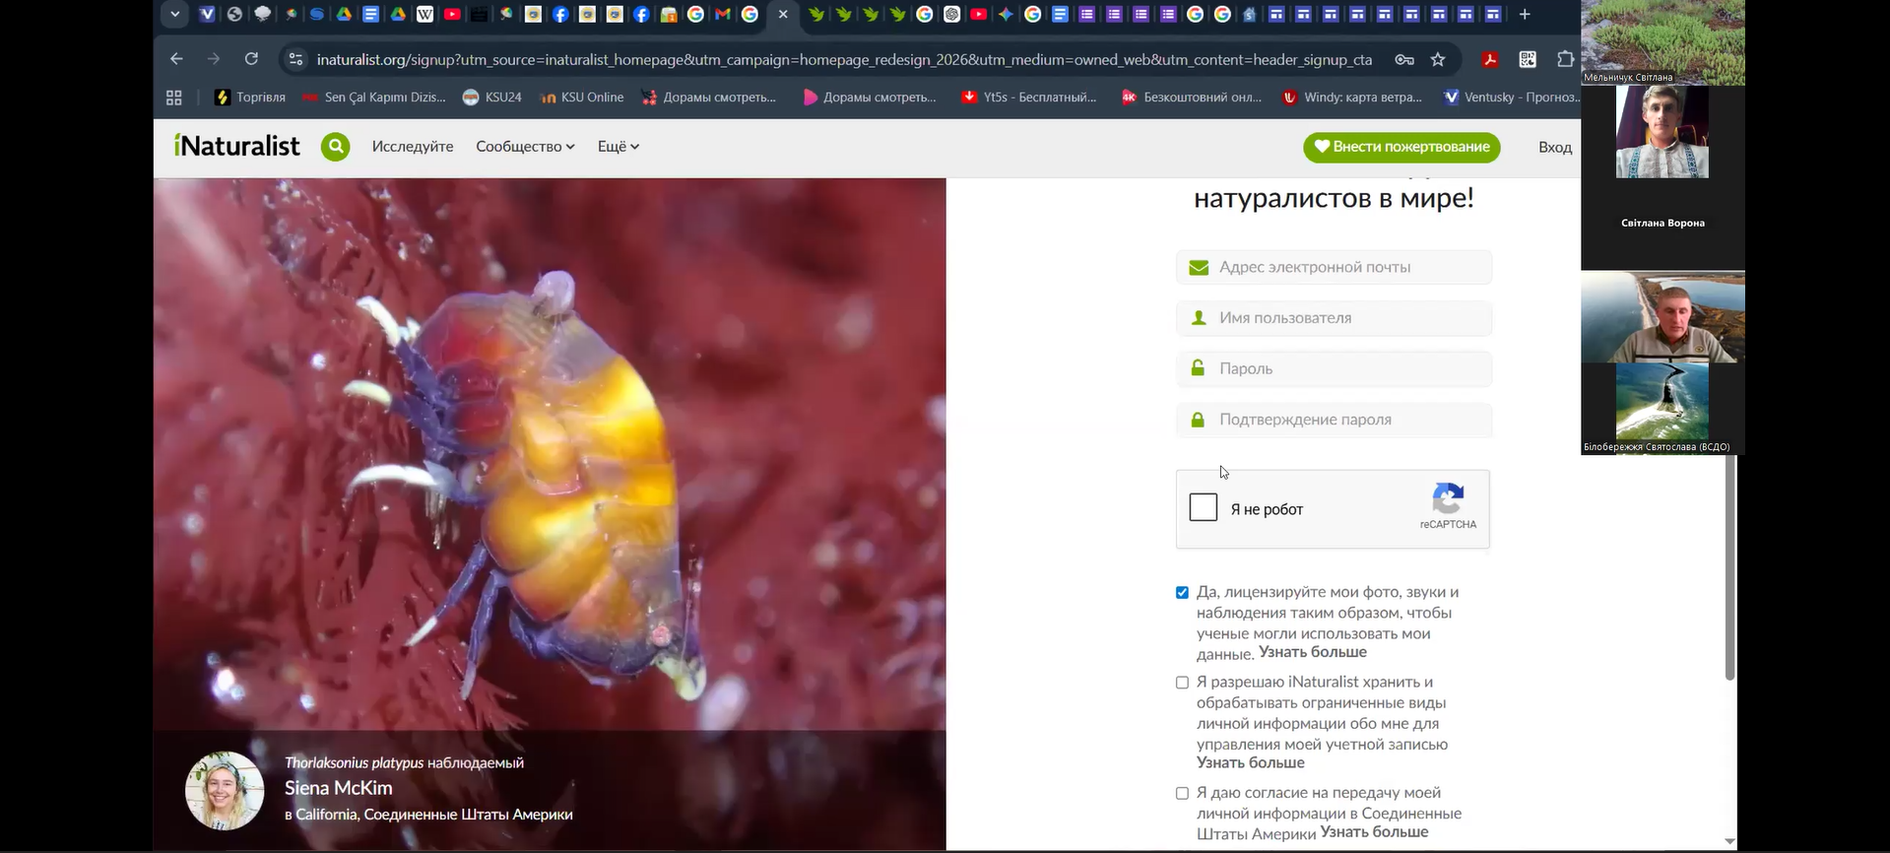Open the browser extensions puzzle icon
The image size is (1890, 853).
pyautogui.click(x=1565, y=59)
